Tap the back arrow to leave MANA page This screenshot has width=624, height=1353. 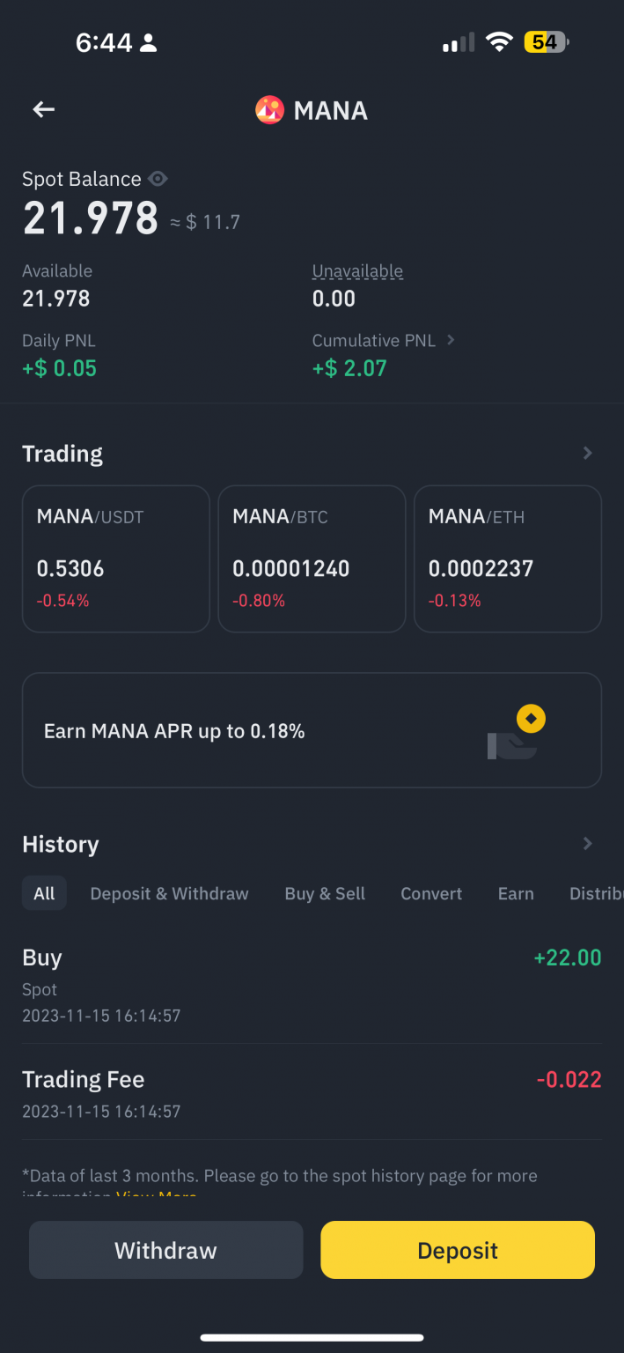42,109
